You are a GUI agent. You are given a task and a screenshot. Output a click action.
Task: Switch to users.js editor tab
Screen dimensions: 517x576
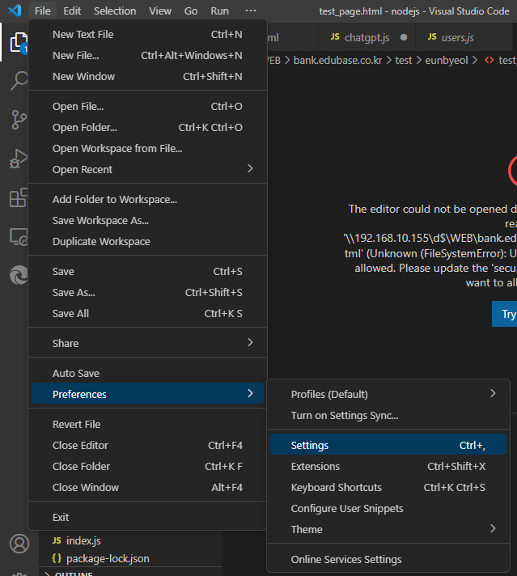464,37
